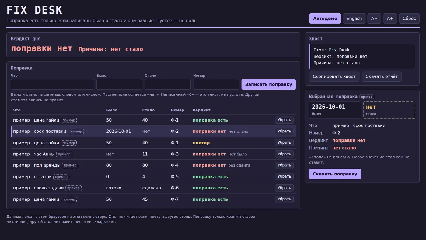Click the Сброс reset button
The height and width of the screenshot is (240, 426).
[x=409, y=19]
